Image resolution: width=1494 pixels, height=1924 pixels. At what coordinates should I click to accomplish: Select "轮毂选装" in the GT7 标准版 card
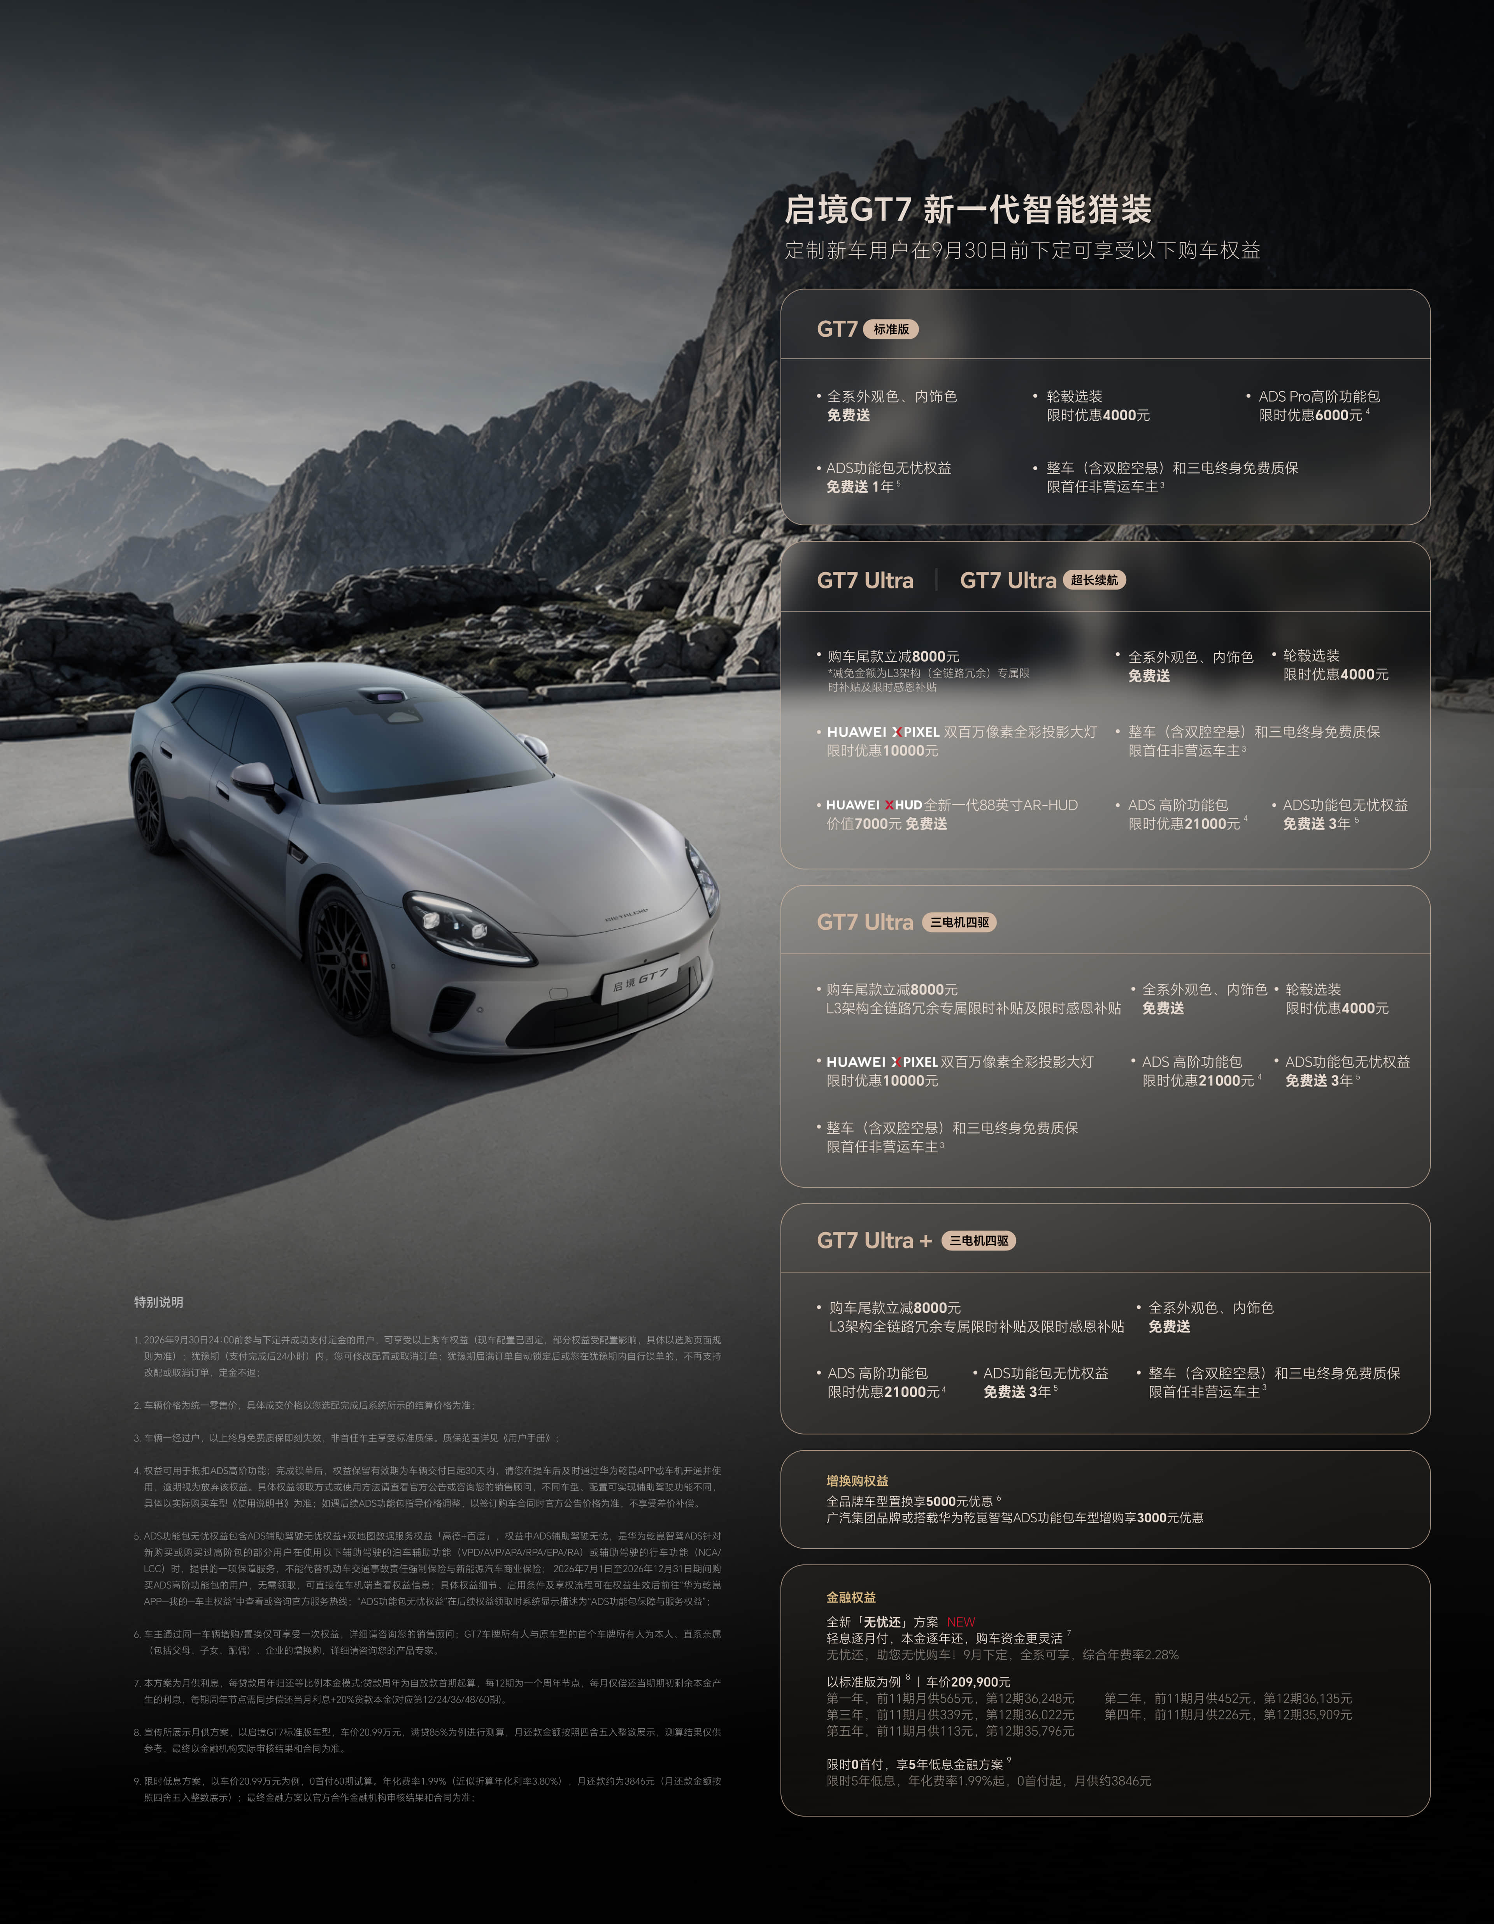pyautogui.click(x=1074, y=397)
